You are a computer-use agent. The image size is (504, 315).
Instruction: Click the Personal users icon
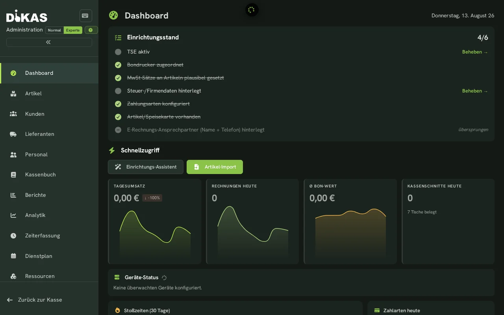pyautogui.click(x=13, y=155)
